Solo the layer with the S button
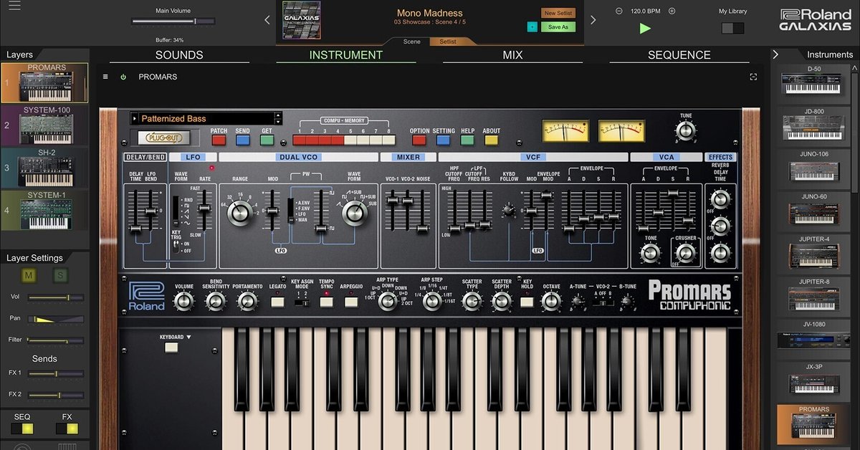860x450 pixels. (61, 276)
